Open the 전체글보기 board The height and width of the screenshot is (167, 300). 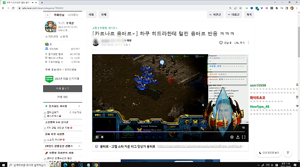(x=53, y=112)
